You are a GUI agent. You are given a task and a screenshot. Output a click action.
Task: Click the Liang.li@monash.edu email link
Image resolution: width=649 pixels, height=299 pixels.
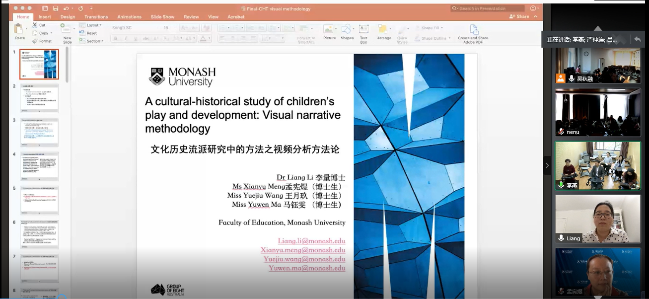point(311,241)
